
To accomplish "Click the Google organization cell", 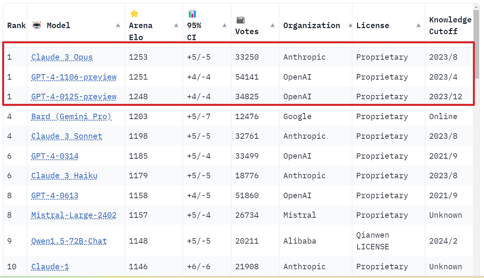I will click(298, 117).
